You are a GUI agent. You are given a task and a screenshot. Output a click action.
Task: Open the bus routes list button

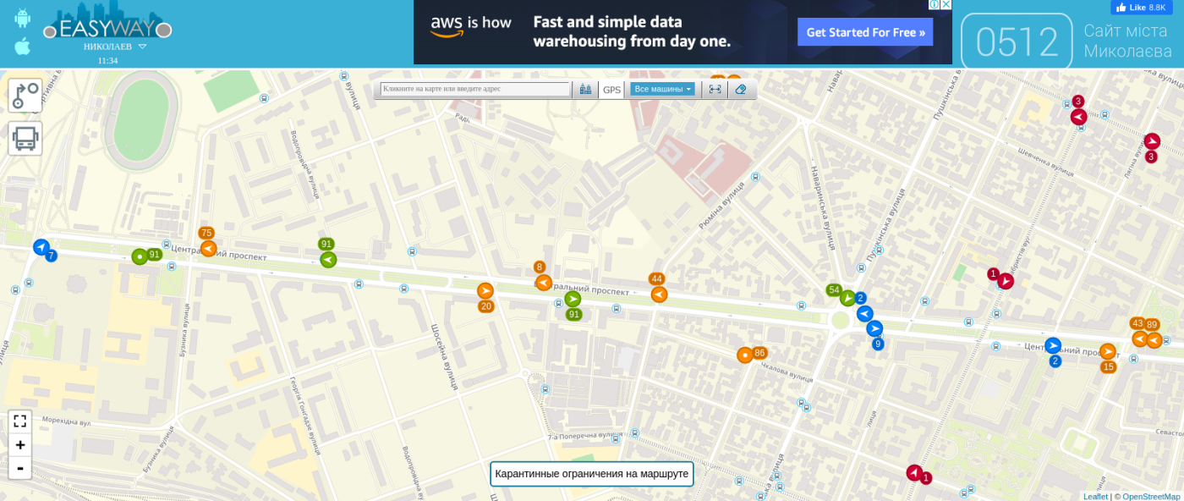coord(25,138)
